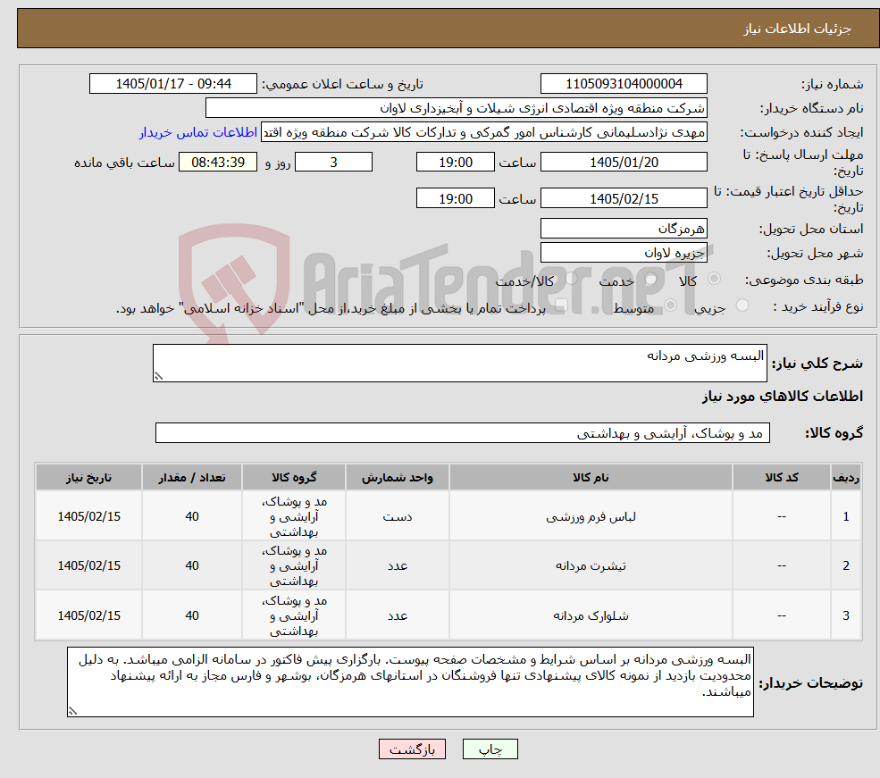Click the تعداد / مقدار column header

coord(192,477)
